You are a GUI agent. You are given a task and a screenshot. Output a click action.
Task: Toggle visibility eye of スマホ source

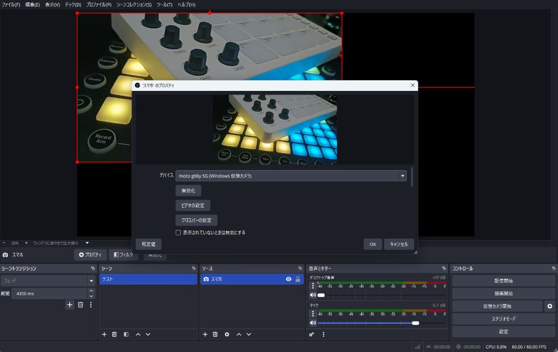click(x=288, y=279)
